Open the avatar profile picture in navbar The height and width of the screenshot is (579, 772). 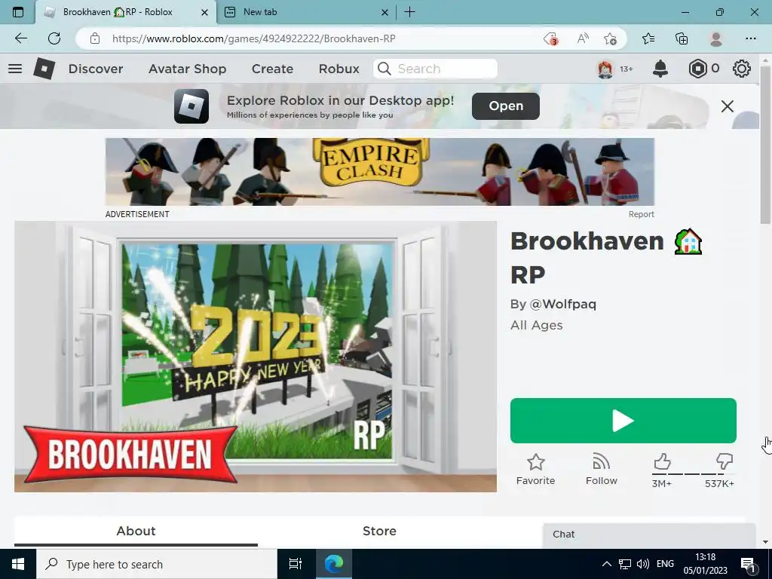[x=605, y=69]
